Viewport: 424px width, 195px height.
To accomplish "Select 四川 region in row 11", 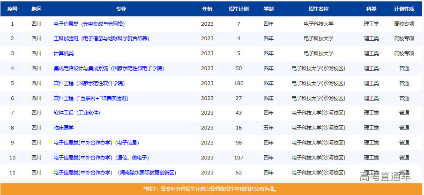I will tap(36, 172).
